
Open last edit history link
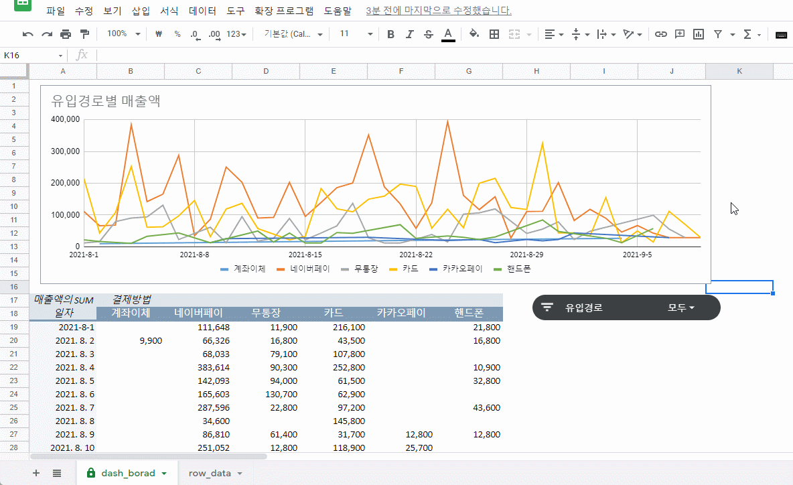click(439, 11)
